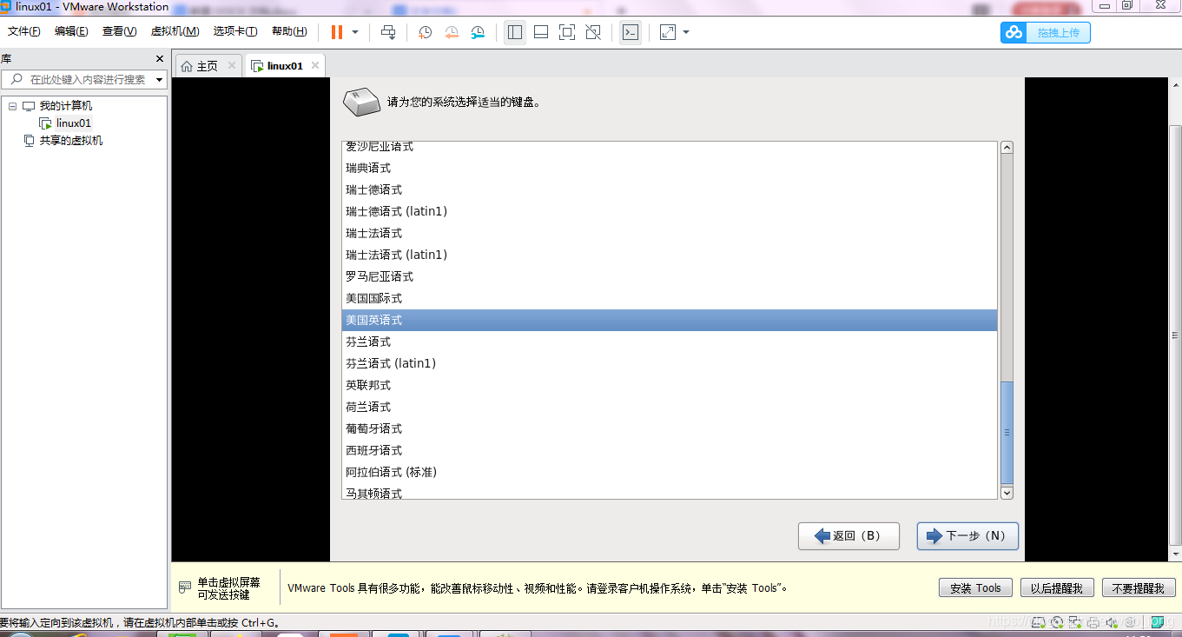Click the 不要提醒我 button

[x=1139, y=588]
